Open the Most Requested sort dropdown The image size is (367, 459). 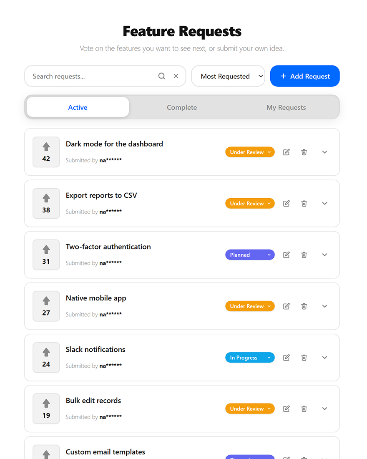tap(228, 76)
